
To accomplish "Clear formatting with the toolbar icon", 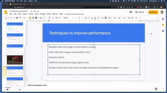I will [x=136, y=18].
